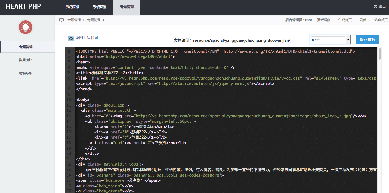Click first 专题管理 breadcrumb item
This screenshot has width=389, height=193.
pos(74,20)
